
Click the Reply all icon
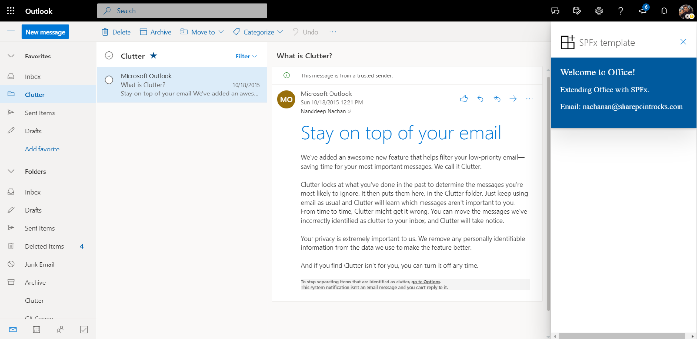[x=497, y=99]
